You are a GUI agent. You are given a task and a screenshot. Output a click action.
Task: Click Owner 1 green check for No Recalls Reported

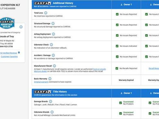pos(117,69)
